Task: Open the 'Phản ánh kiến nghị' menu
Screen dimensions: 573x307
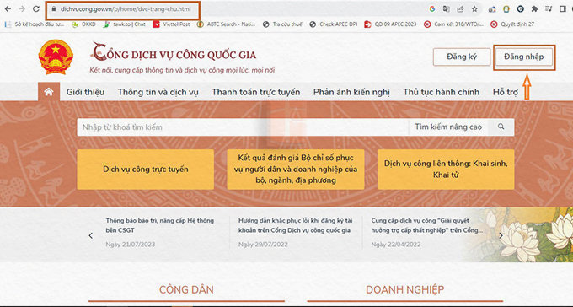Action: 351,92
